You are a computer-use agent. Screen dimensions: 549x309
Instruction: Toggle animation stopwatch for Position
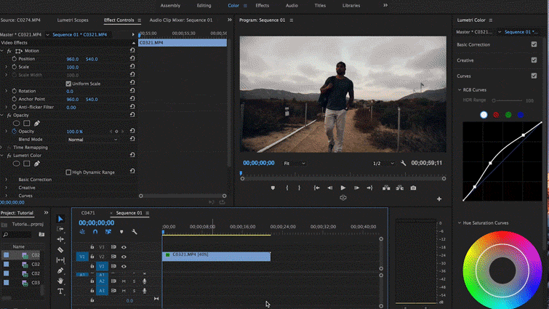tap(15, 59)
